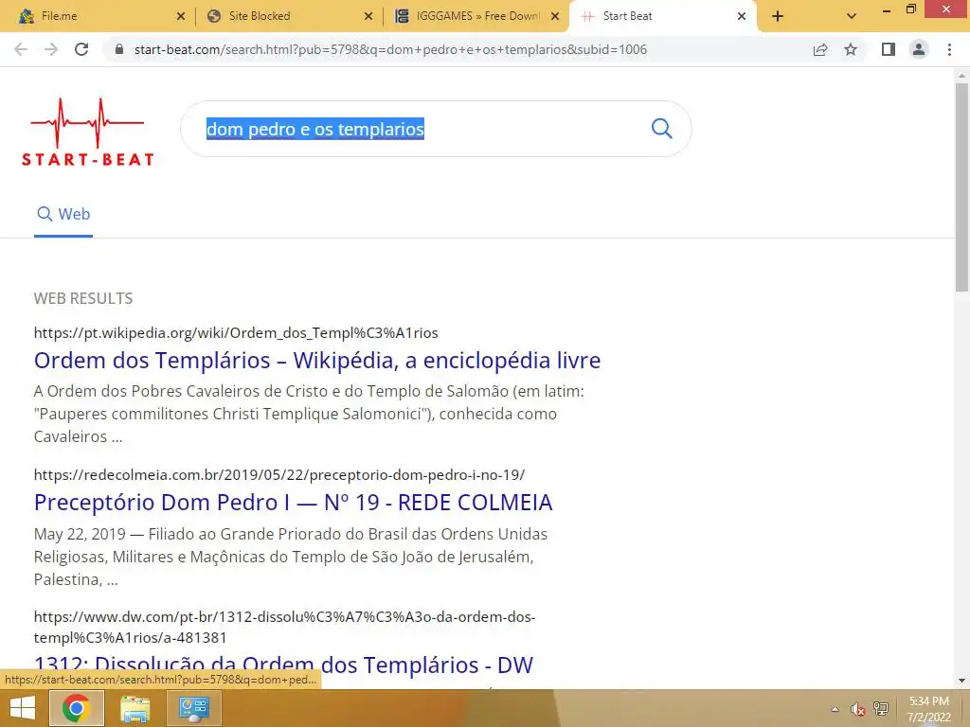The image size is (970, 727).
Task: Open the Chrome profile avatar
Action: point(919,49)
